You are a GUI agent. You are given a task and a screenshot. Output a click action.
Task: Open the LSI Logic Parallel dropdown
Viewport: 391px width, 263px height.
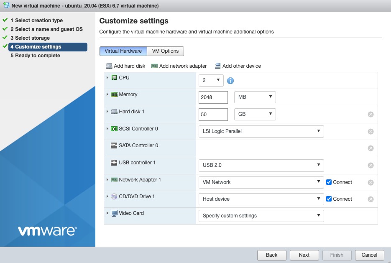pos(261,131)
